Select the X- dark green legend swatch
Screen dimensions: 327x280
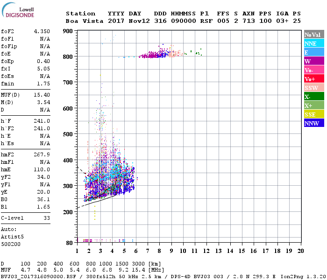pyautogui.click(x=314, y=97)
